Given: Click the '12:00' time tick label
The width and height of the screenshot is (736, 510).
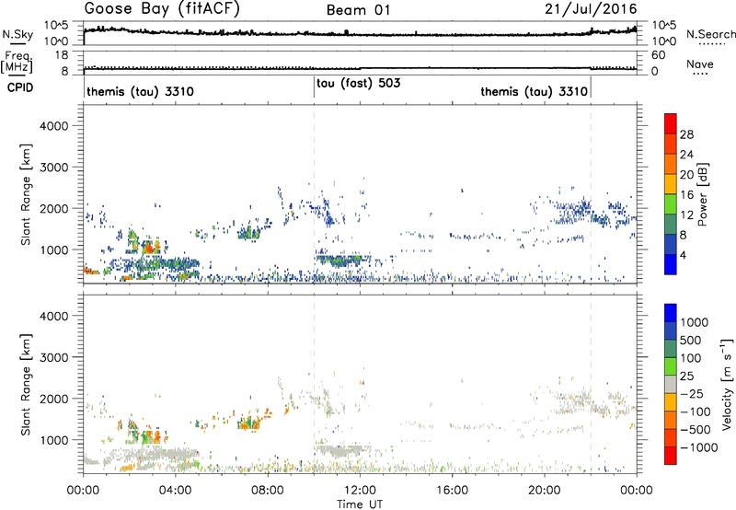Looking at the screenshot, I should click(x=360, y=491).
